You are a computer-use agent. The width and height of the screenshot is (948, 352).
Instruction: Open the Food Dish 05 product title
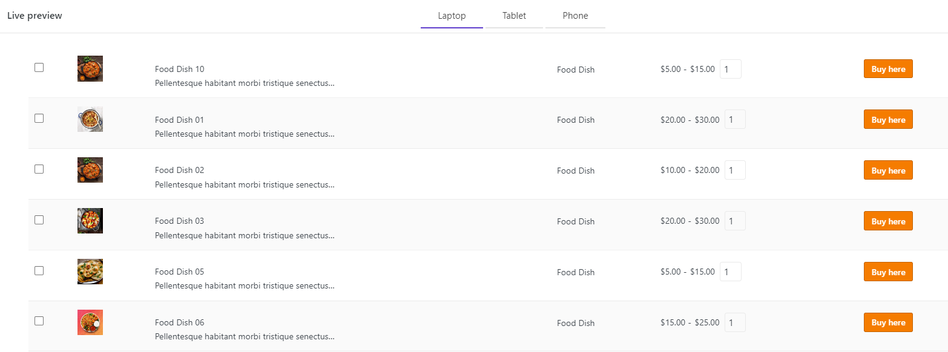click(x=179, y=272)
